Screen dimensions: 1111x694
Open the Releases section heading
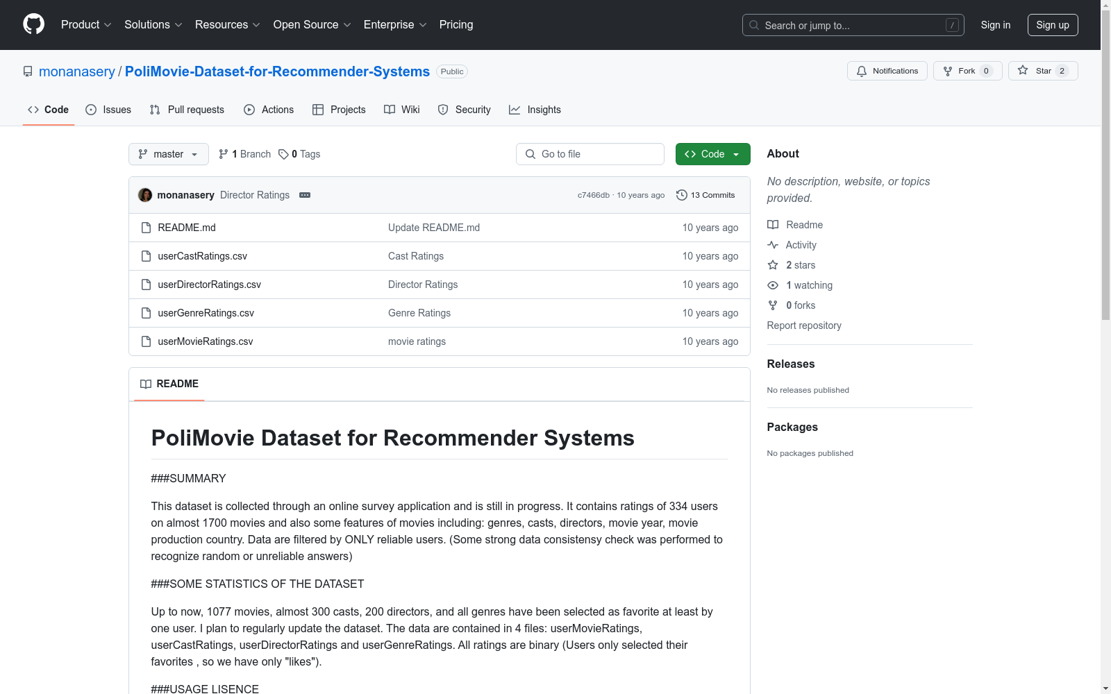click(791, 364)
